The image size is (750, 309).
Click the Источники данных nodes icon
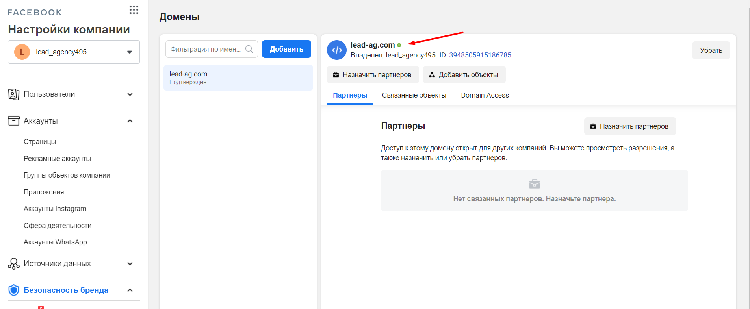(14, 264)
